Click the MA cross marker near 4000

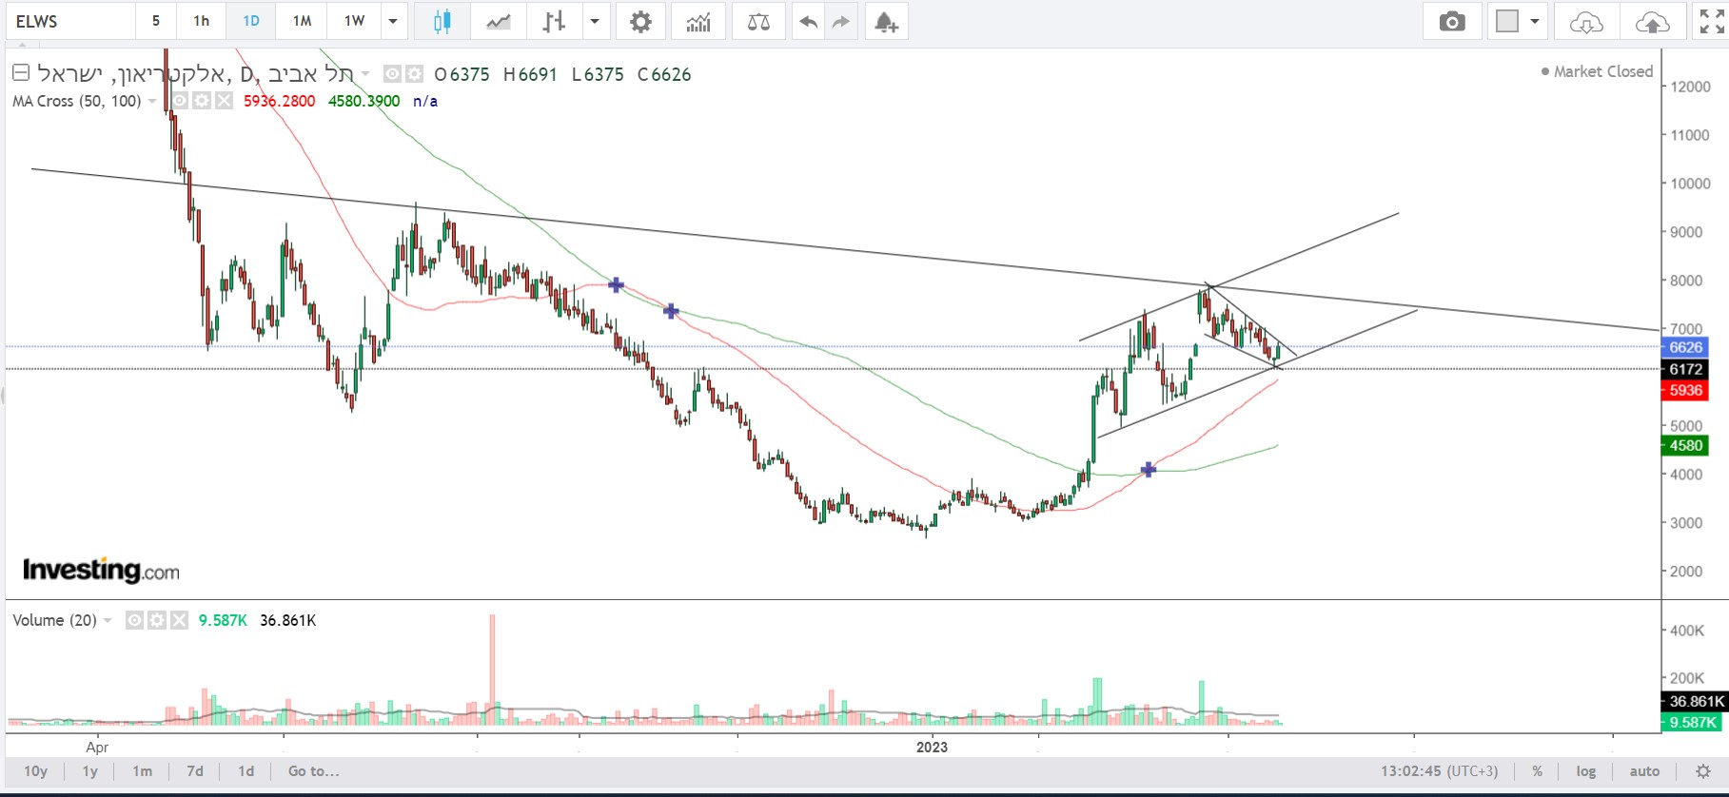click(1149, 470)
